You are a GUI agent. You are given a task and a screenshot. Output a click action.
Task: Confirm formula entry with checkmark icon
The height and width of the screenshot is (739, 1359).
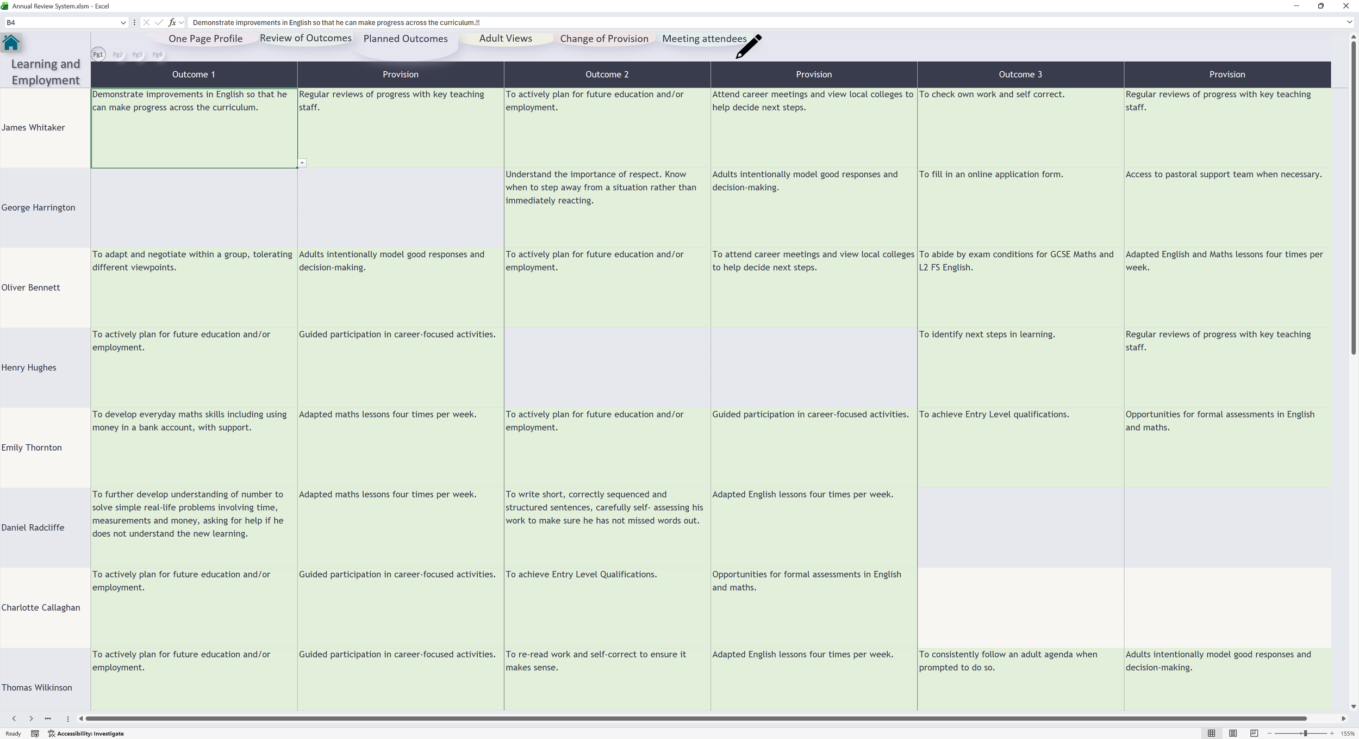159,22
